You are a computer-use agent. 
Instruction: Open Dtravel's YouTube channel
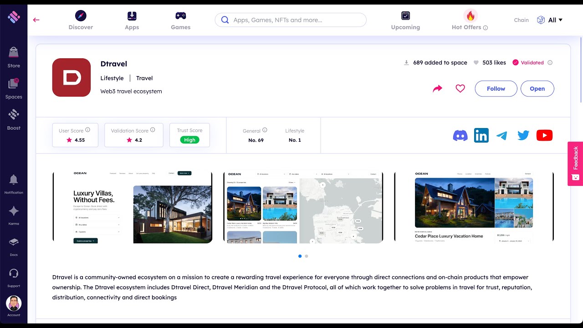point(544,135)
